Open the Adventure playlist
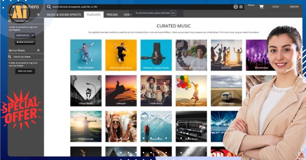This screenshot has width=306, height=160. click(x=156, y=126)
